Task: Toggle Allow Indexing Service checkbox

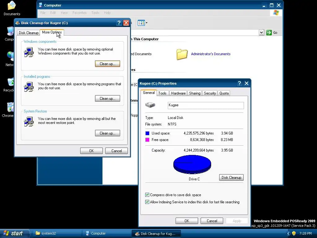Action: click(x=147, y=202)
